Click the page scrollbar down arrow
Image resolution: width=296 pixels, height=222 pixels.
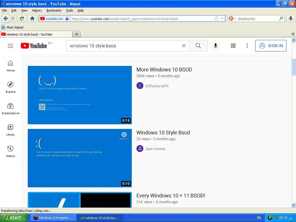(293, 205)
